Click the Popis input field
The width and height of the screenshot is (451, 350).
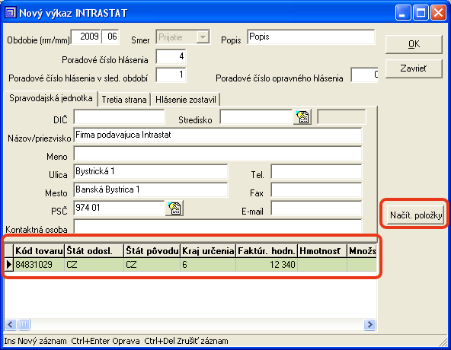[311, 37]
